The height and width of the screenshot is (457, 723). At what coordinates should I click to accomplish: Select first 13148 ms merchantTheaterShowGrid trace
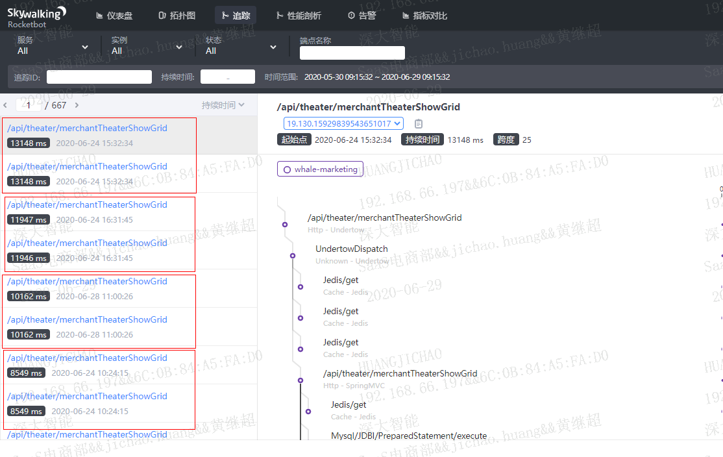(x=129, y=135)
